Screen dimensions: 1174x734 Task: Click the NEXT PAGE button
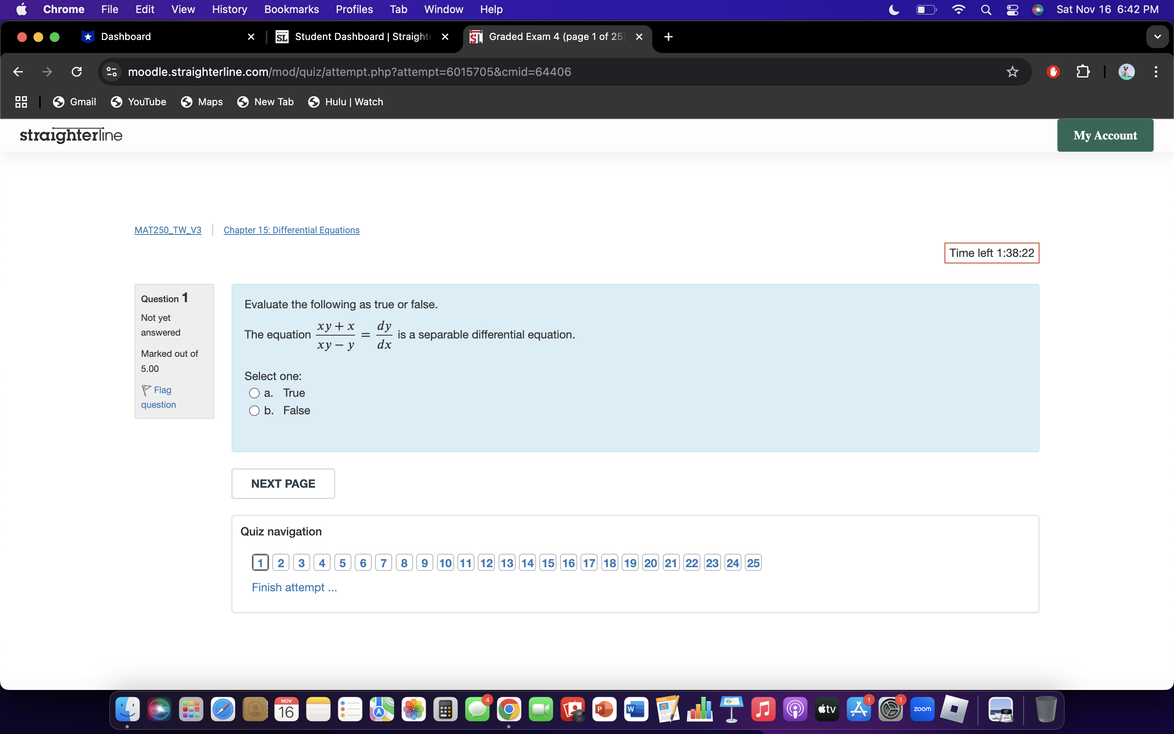coord(283,483)
